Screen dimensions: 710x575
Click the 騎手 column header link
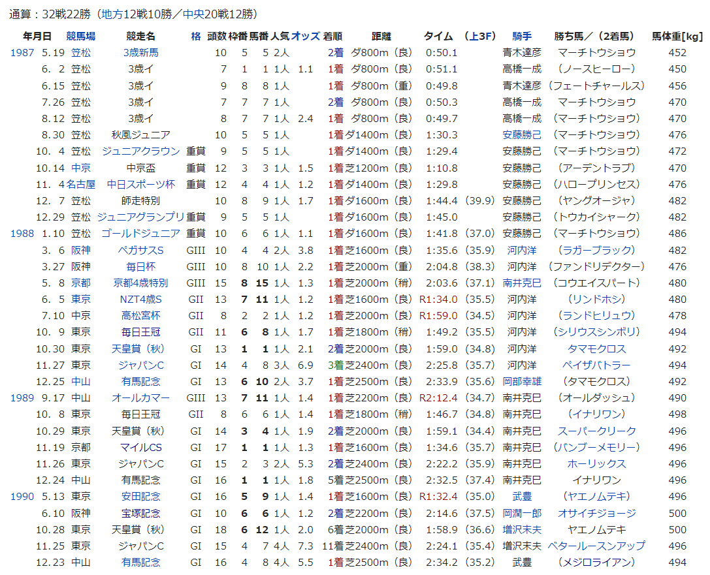[522, 37]
